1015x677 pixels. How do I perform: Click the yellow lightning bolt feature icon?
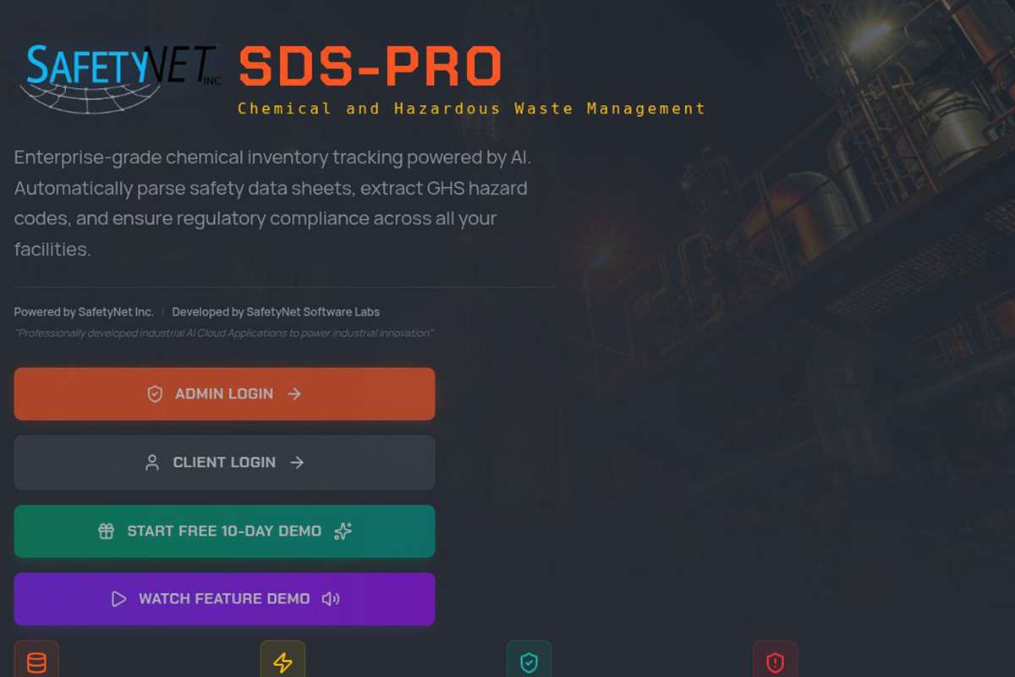pos(283,662)
